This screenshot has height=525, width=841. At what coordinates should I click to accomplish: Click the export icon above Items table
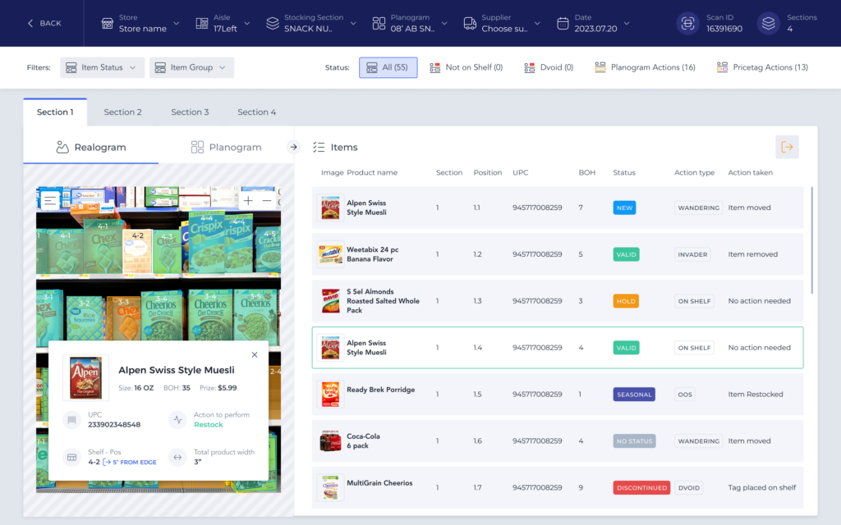click(x=787, y=147)
